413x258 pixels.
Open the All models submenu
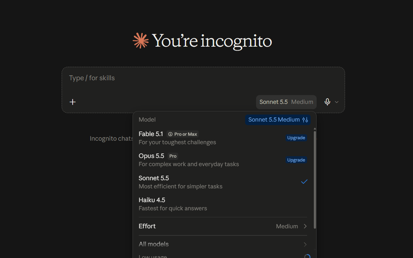223,244
